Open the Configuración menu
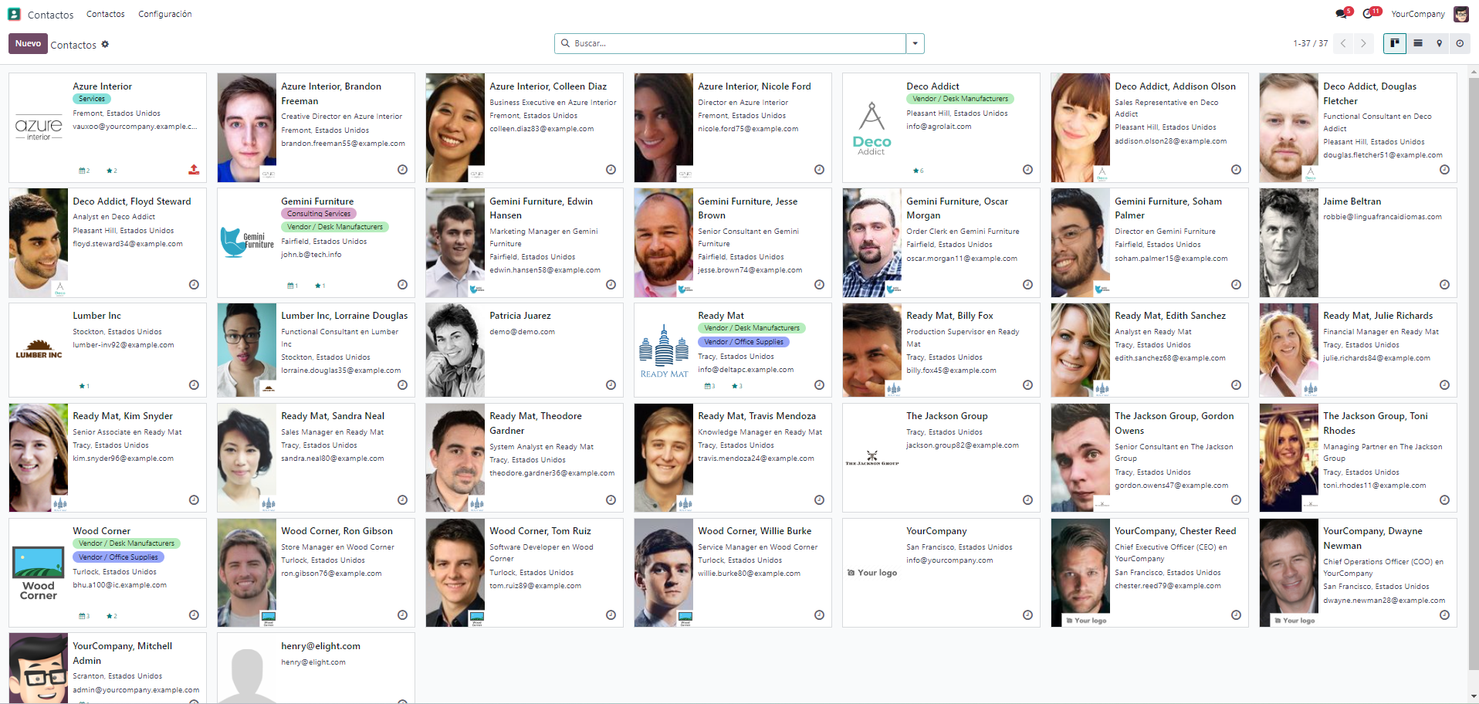Screen dimensions: 1479x704 pyautogui.click(x=165, y=14)
